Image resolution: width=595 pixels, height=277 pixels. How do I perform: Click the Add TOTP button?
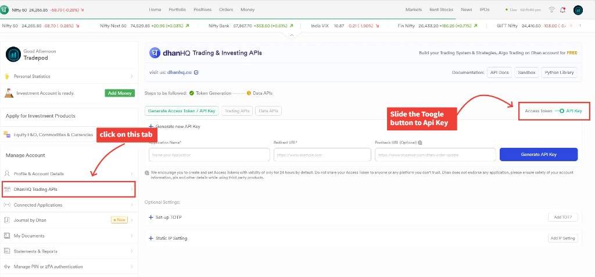562,217
